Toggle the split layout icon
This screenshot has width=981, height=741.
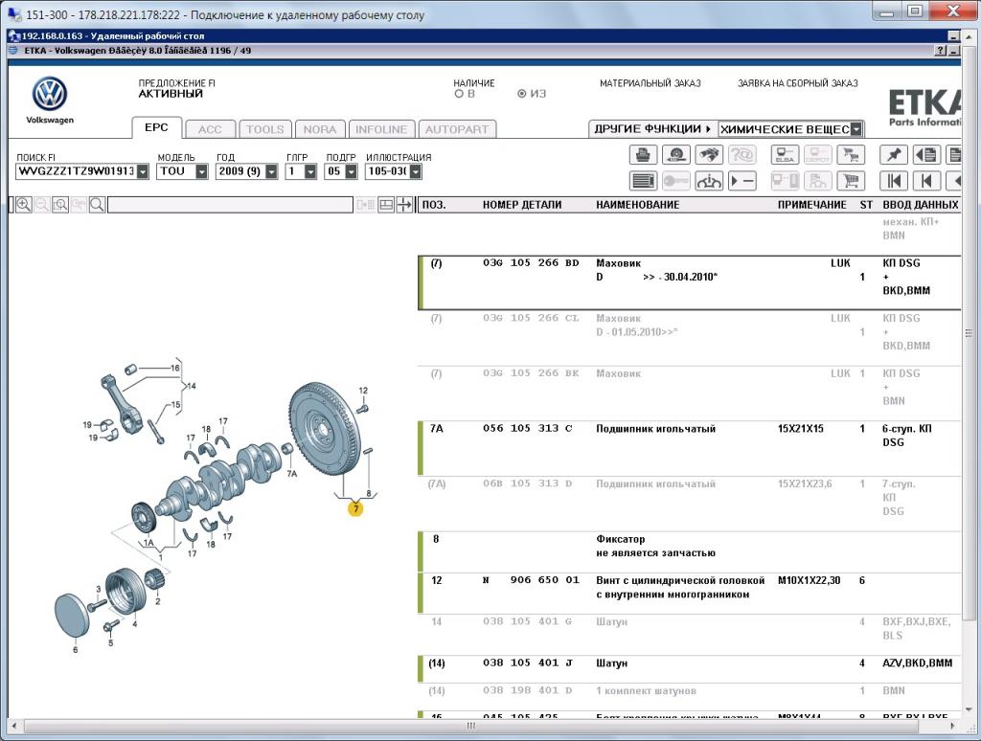pos(386,205)
